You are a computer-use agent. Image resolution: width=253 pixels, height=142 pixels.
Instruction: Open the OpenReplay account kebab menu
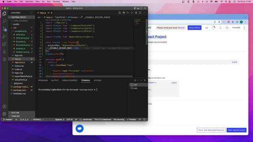244,28
